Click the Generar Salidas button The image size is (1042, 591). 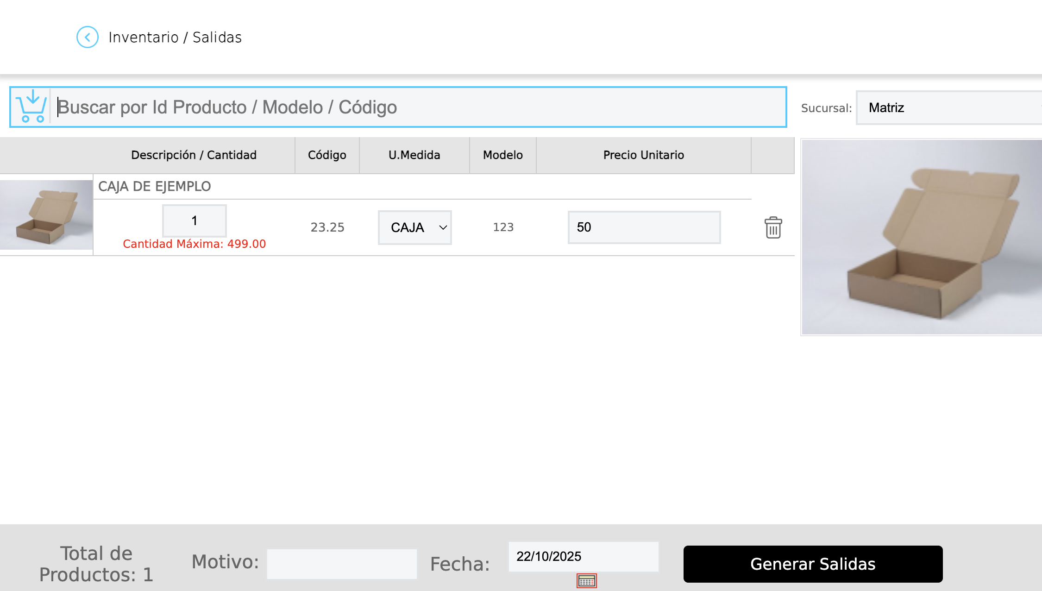point(813,564)
